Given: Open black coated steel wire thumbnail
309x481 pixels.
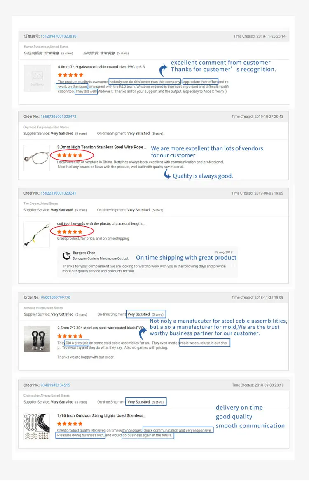Looking at the screenshot, I should tap(37, 339).
